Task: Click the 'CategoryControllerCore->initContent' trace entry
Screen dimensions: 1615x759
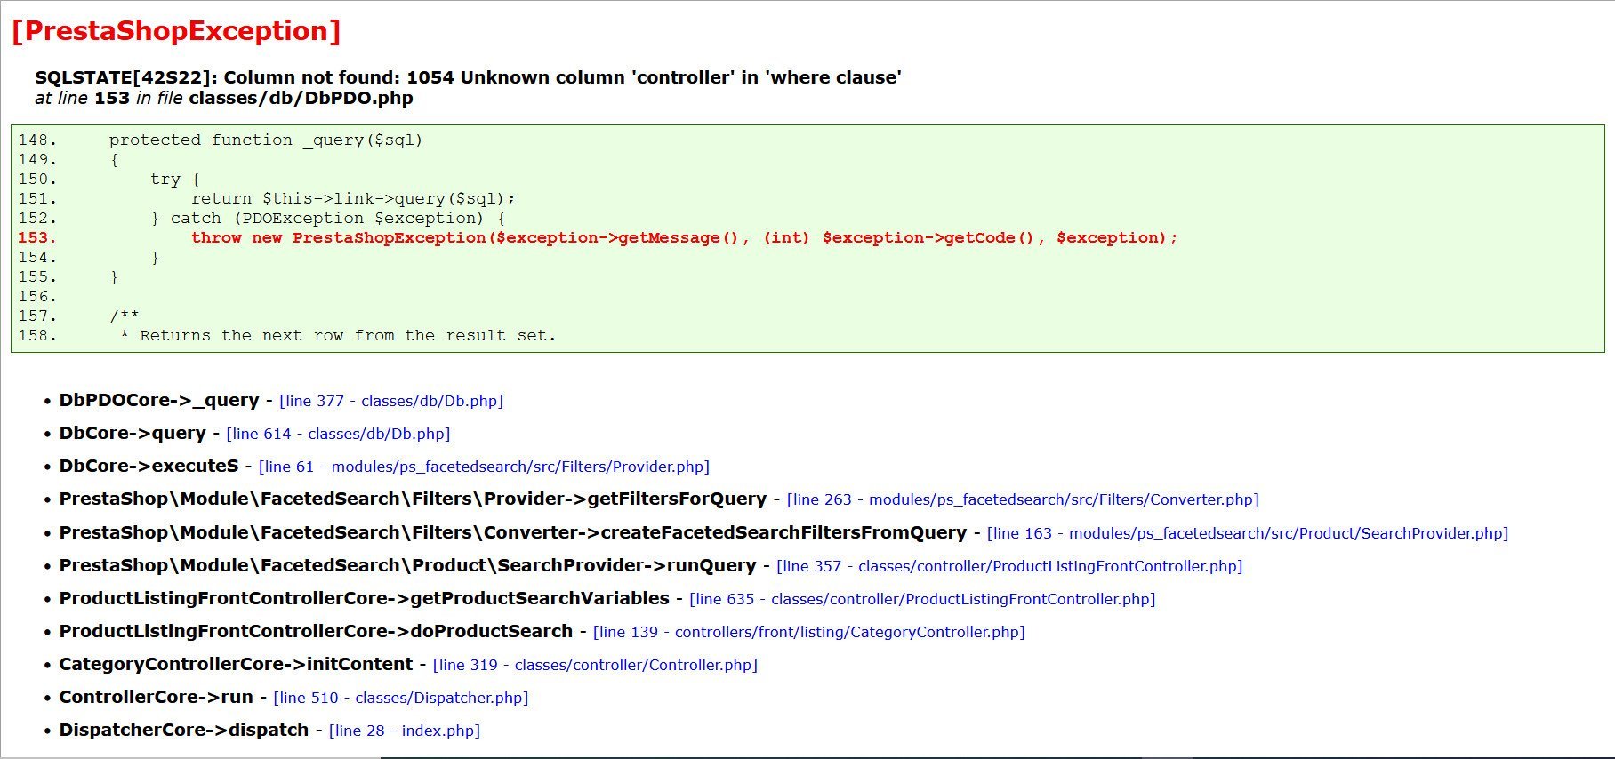Action: [236, 665]
